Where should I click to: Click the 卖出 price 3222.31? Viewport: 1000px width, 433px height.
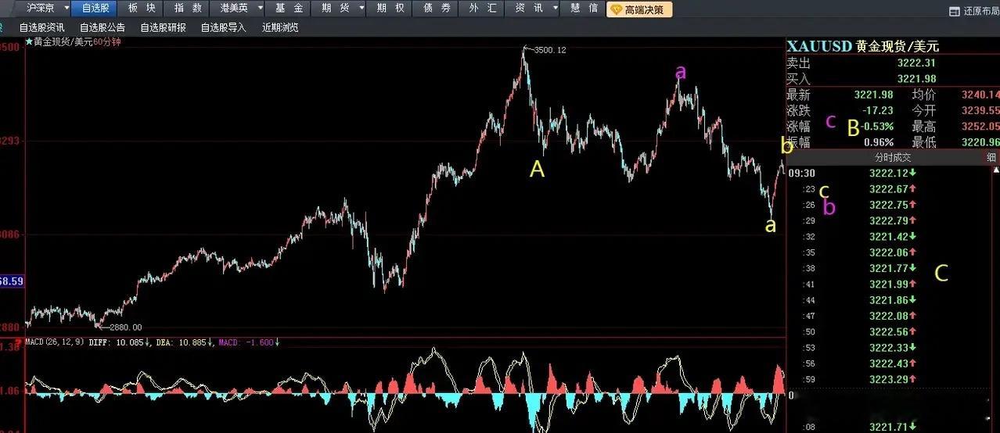tap(916, 63)
